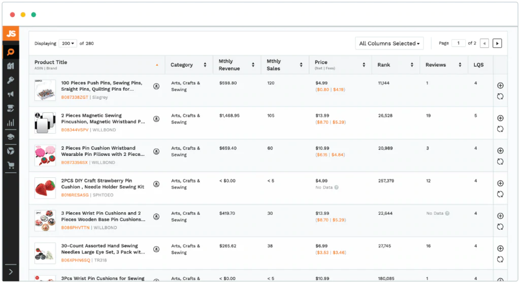Add the 100 Pieces Push Pins product with plus icon
Image resolution: width=520 pixels, height=283 pixels.
tap(500, 86)
